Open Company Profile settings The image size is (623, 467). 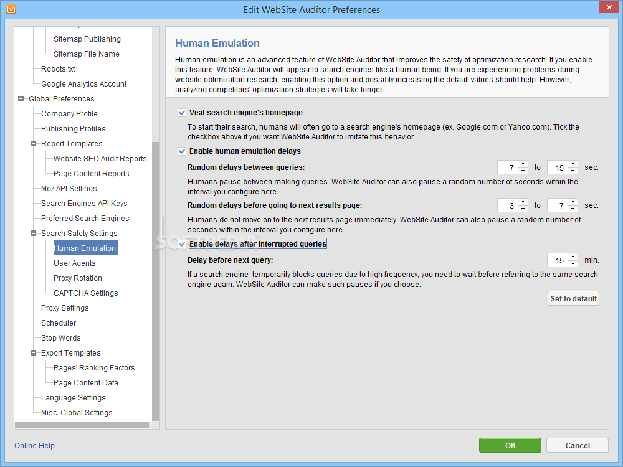tap(69, 113)
